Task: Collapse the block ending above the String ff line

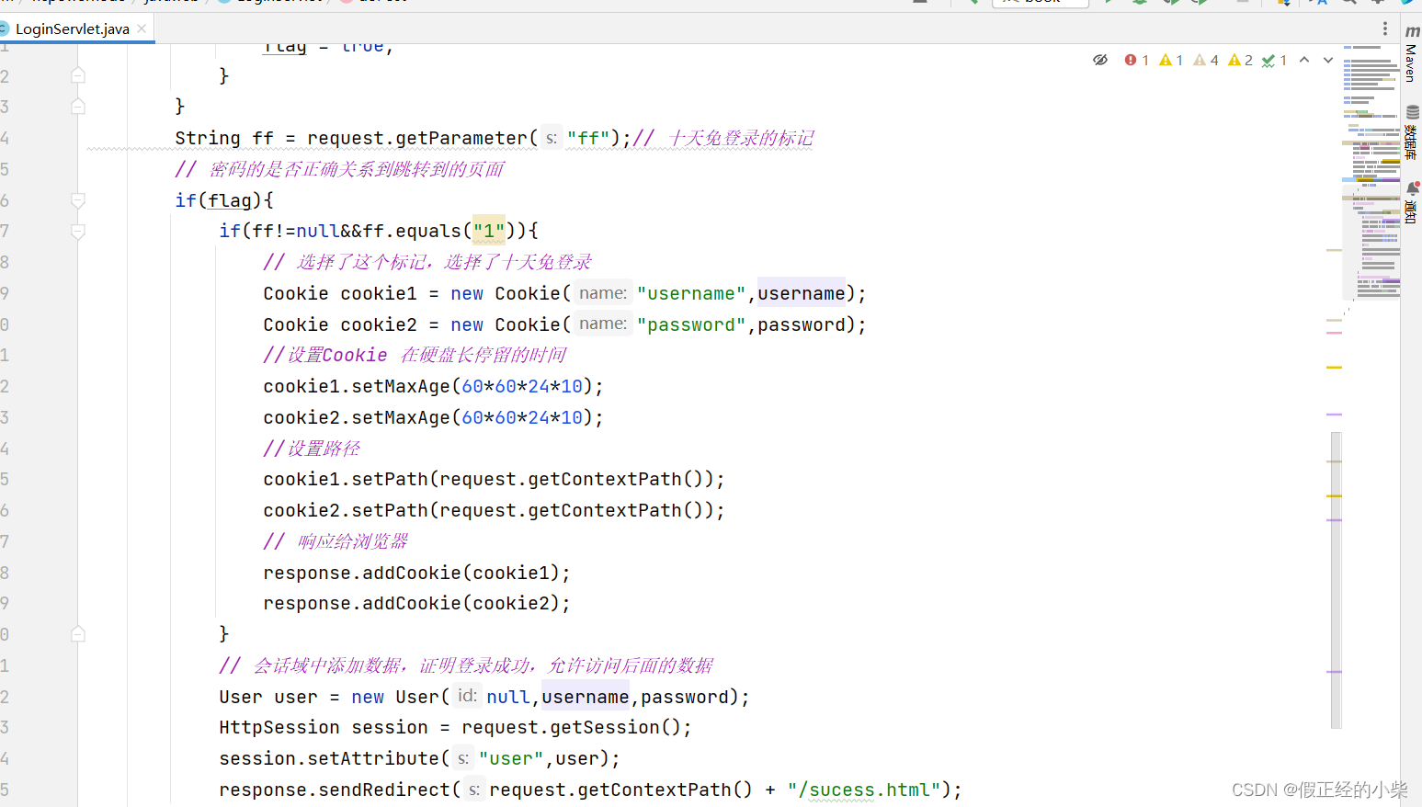Action: (78, 107)
